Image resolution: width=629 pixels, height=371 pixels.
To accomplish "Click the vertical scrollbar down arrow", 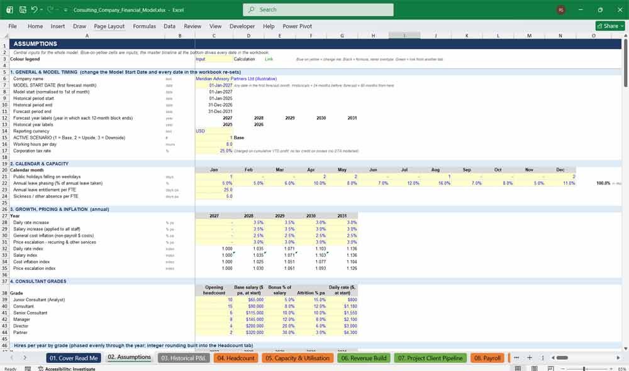I will point(625,348).
